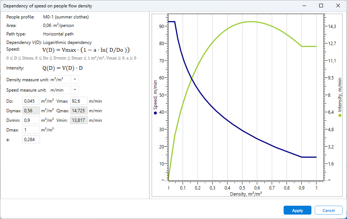Expand the Speed measure unit dropdown

coord(75,90)
